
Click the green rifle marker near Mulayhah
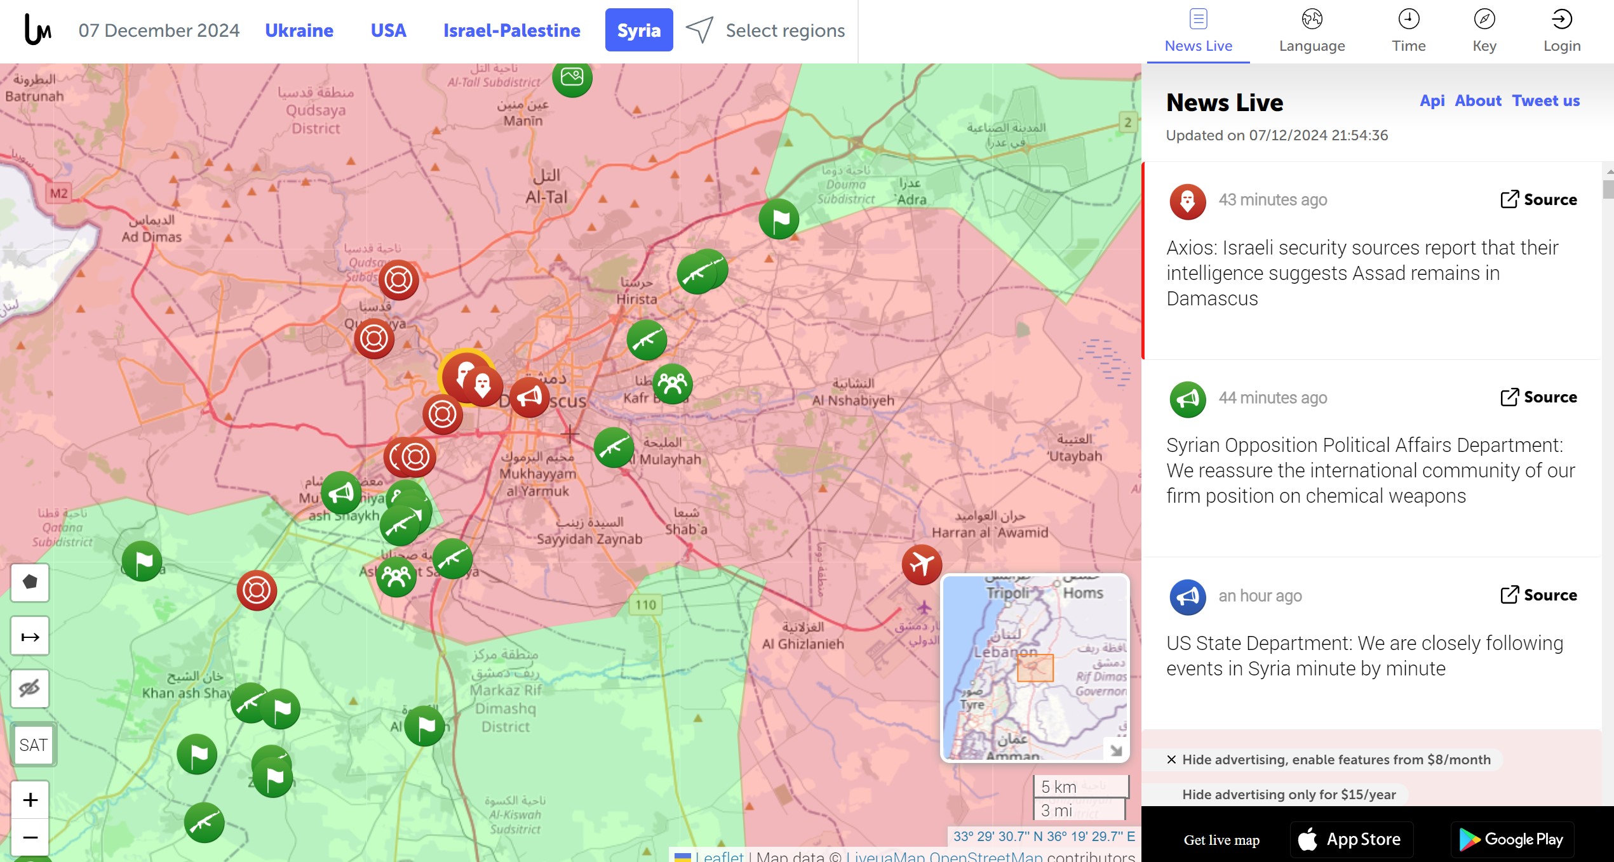tap(614, 447)
